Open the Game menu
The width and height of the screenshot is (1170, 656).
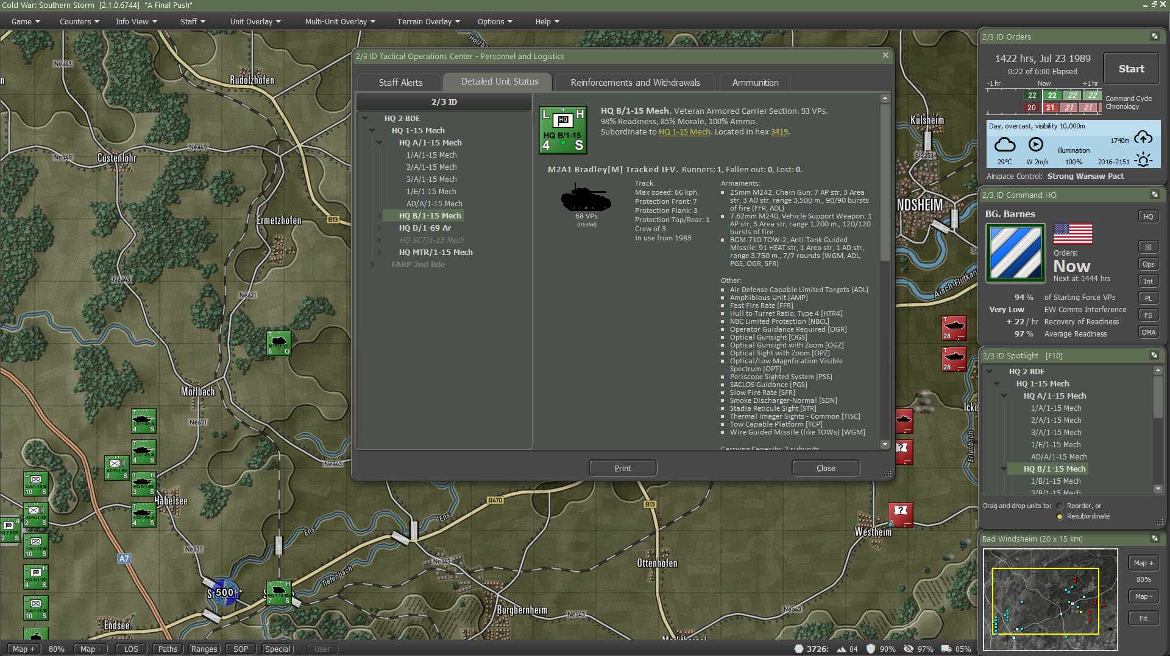[26, 21]
